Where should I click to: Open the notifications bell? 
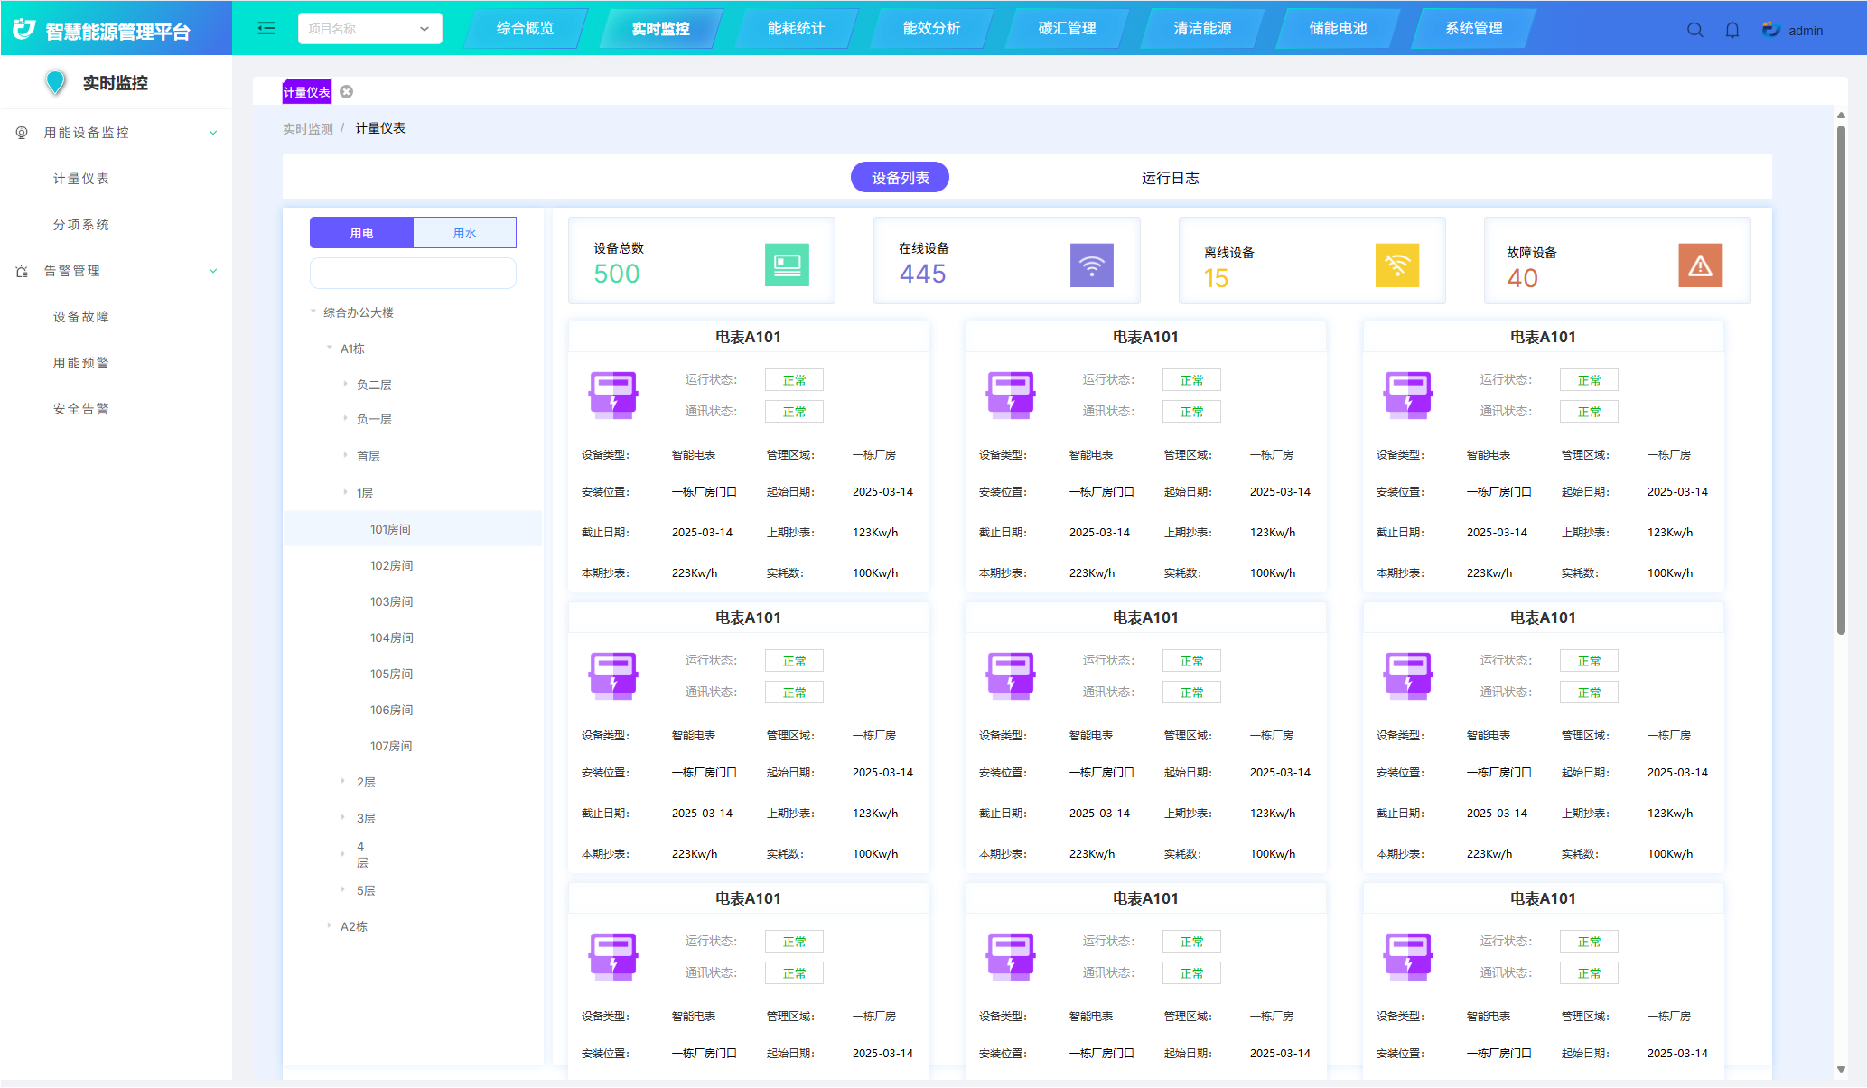click(x=1732, y=30)
